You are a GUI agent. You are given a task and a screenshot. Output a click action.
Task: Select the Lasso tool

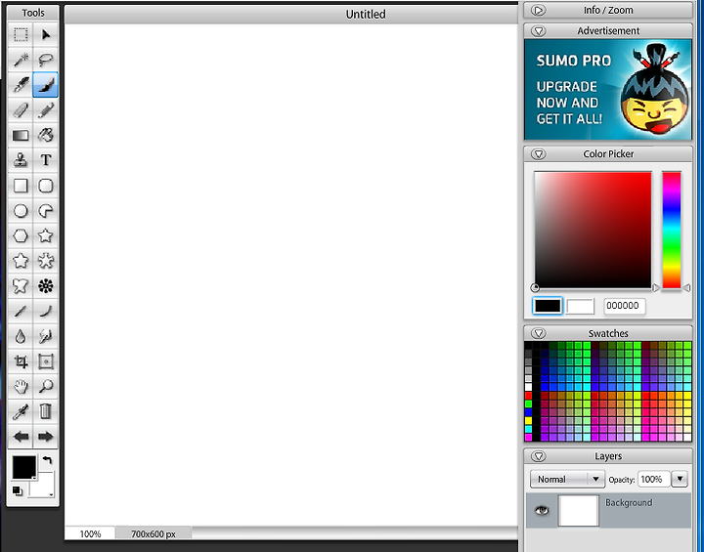coord(45,60)
